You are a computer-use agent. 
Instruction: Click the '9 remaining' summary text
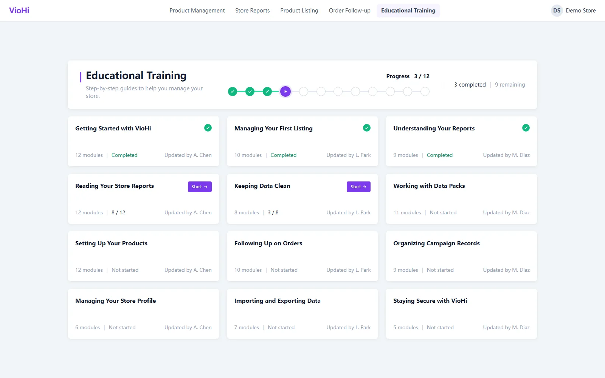click(510, 85)
